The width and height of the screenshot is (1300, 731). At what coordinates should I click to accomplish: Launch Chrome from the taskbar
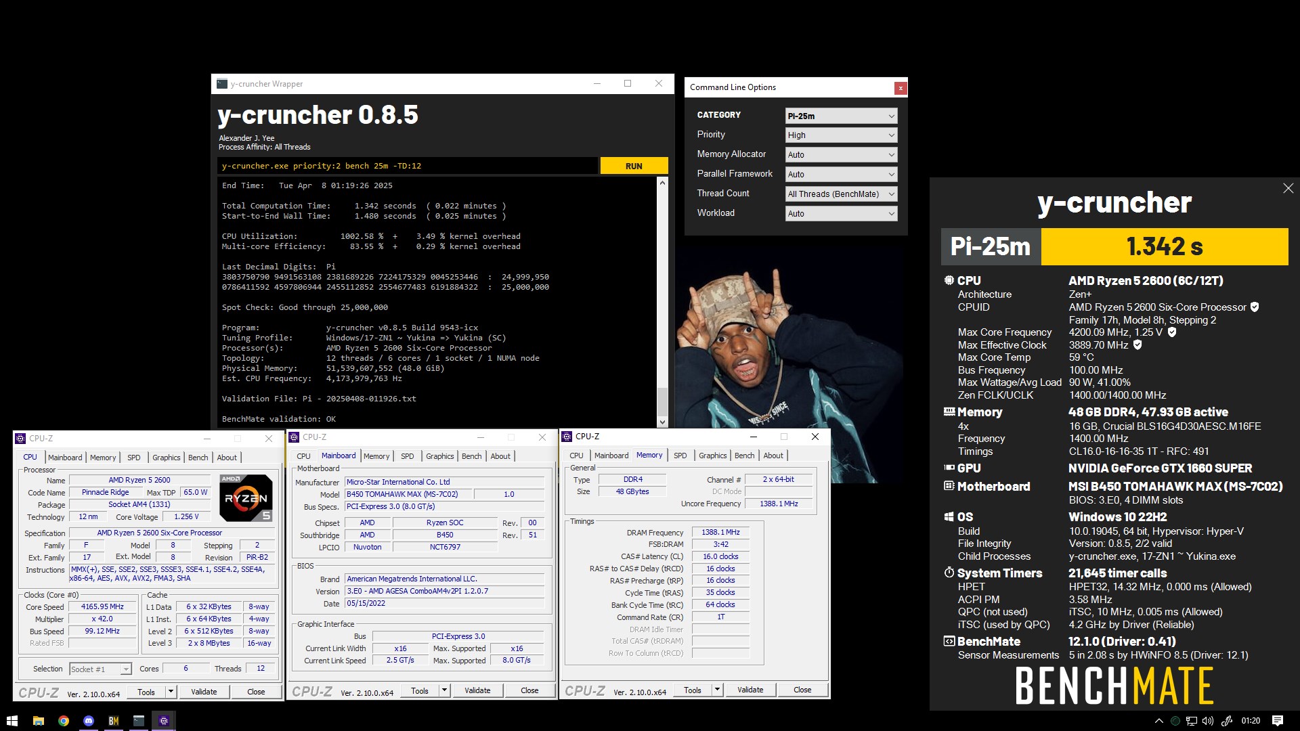[x=64, y=721]
